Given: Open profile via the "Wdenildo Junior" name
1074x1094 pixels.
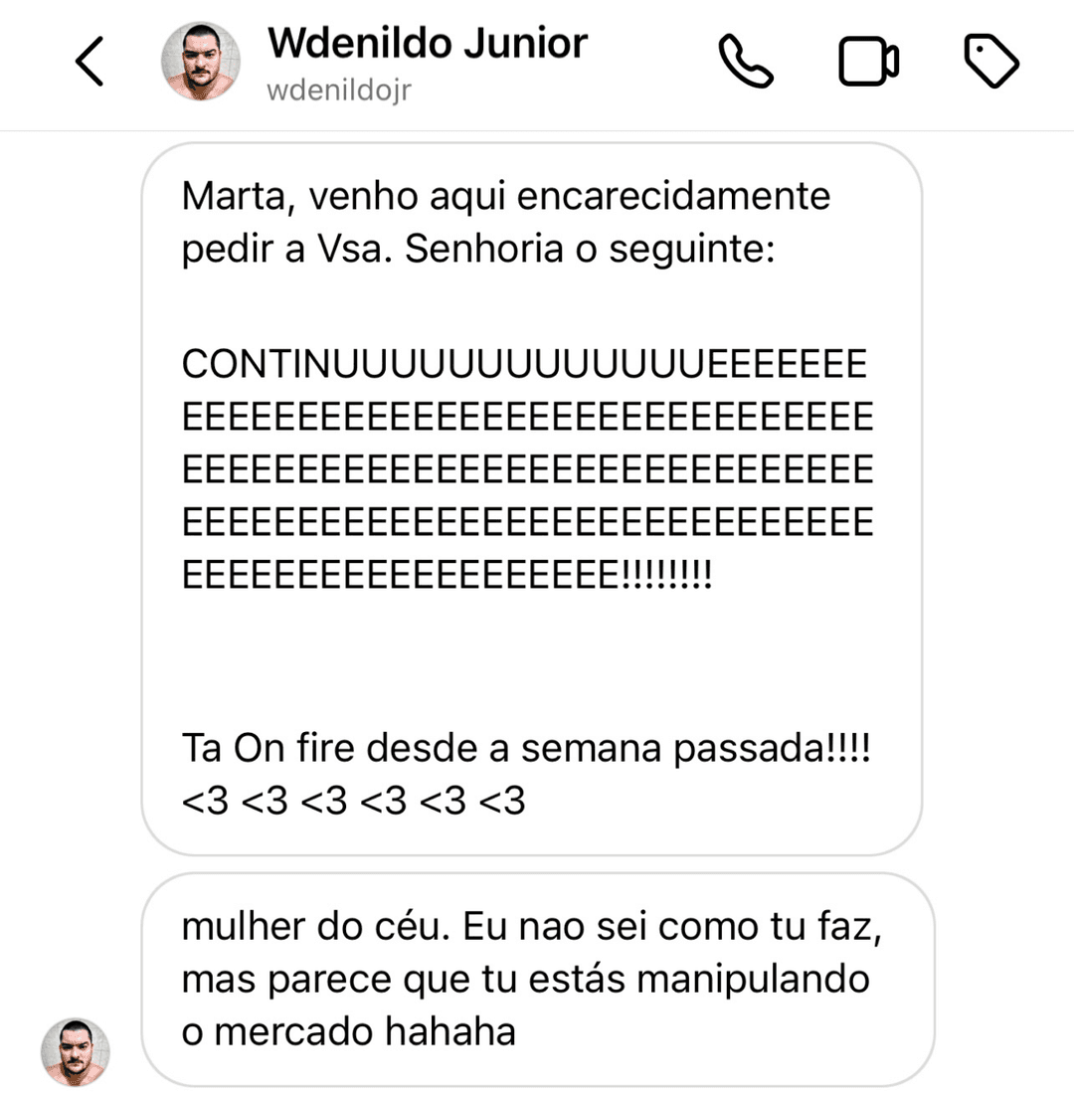Looking at the screenshot, I should pos(428,44).
